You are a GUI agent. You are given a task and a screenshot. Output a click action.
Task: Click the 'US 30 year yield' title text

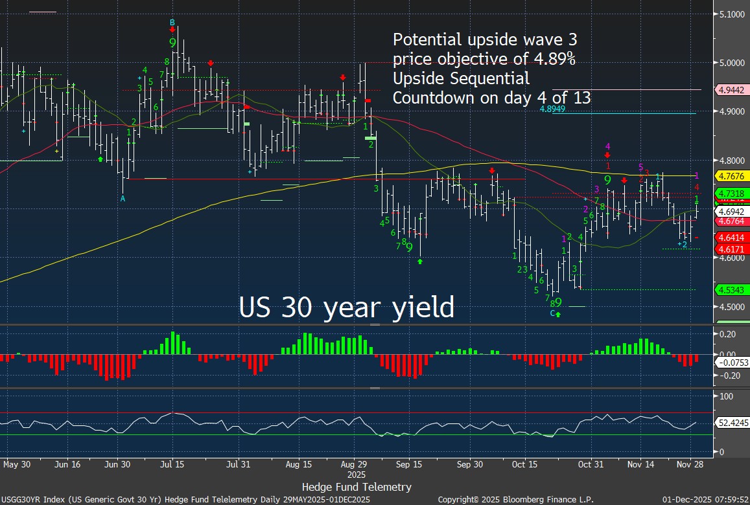click(347, 307)
